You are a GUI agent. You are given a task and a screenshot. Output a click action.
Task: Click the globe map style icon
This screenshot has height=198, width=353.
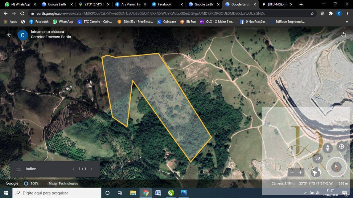316,172
